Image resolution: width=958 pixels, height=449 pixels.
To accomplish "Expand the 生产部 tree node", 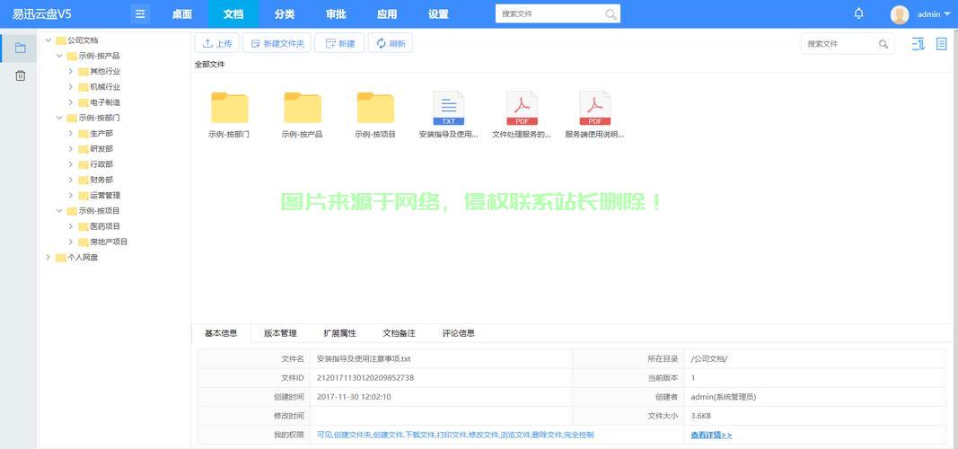I will 70,133.
